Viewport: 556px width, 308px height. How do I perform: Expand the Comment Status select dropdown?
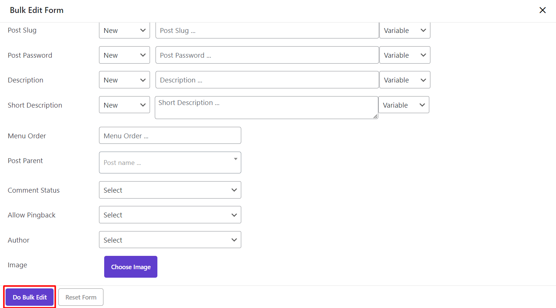tap(170, 190)
